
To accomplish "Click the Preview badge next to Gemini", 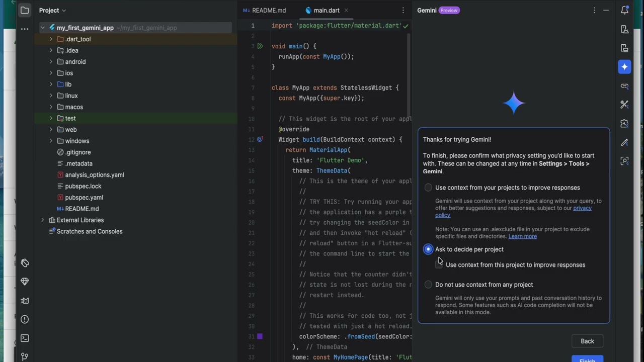I will [x=449, y=10].
